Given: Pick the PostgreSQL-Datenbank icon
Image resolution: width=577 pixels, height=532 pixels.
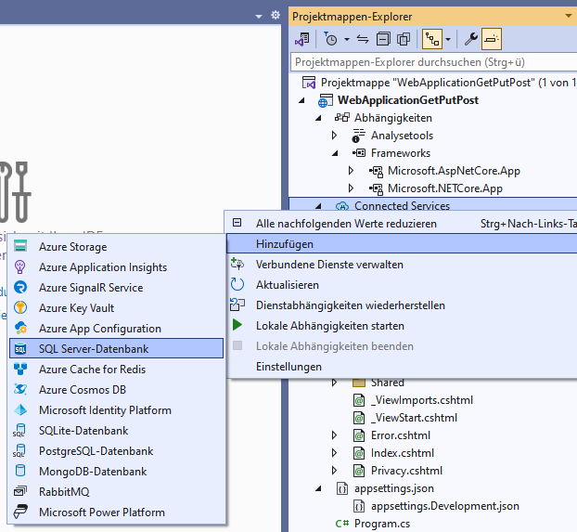Looking at the screenshot, I should [x=19, y=450].
